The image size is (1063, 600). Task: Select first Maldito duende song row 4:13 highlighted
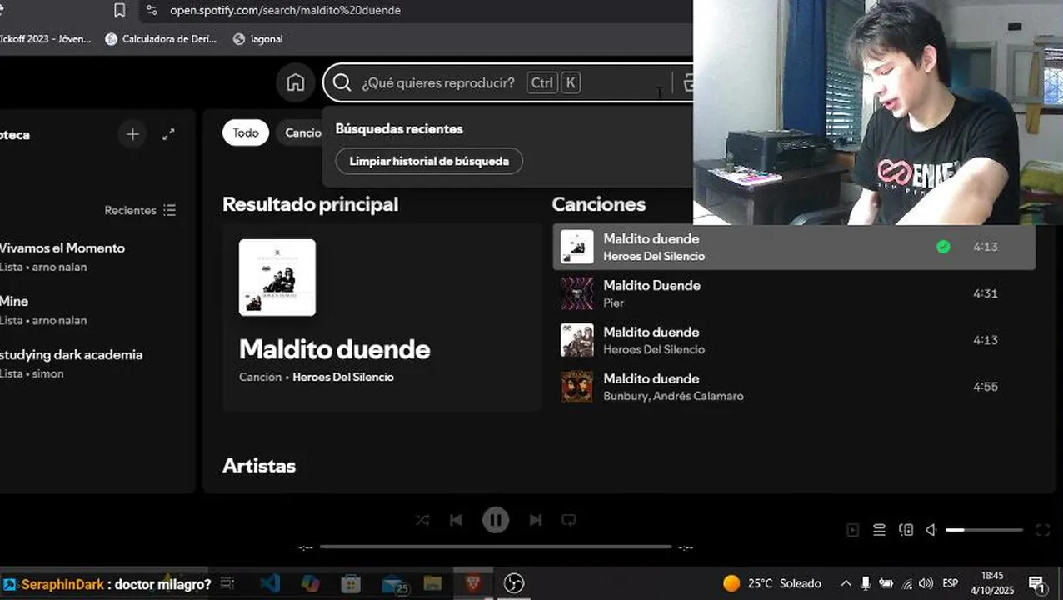794,247
